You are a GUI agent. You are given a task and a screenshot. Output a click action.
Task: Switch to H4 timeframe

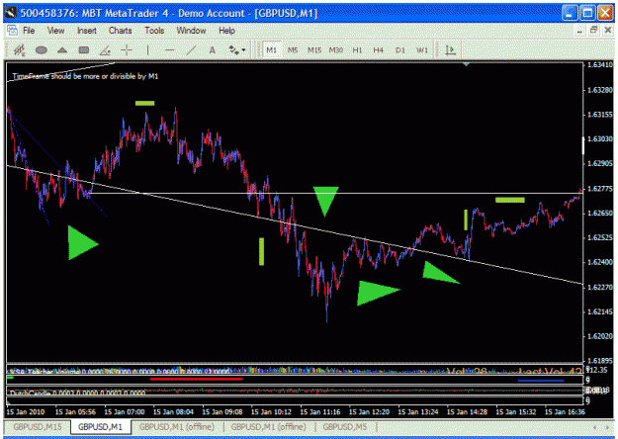click(x=378, y=50)
